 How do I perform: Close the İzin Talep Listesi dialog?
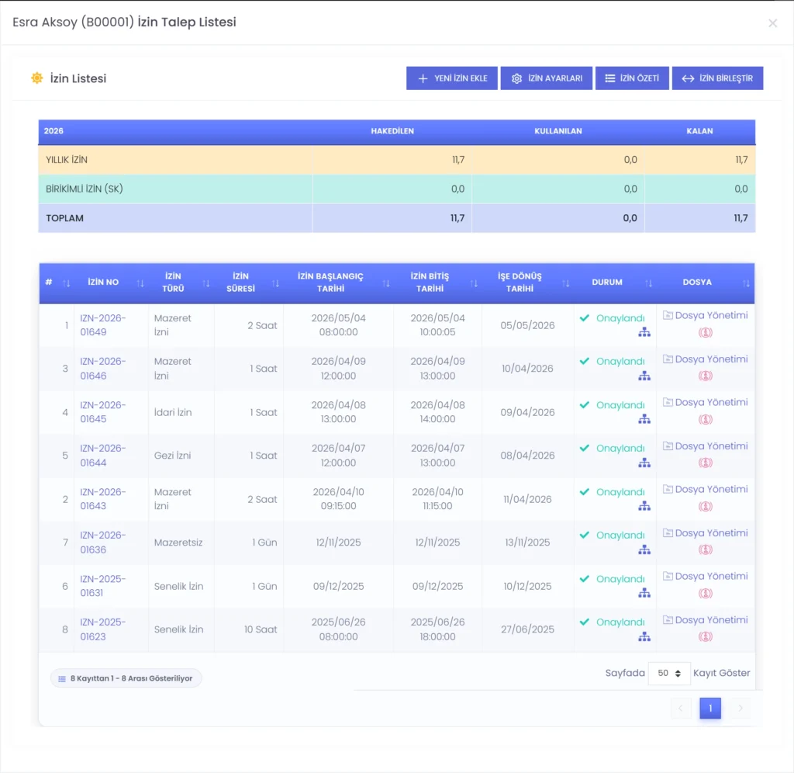[x=772, y=23]
